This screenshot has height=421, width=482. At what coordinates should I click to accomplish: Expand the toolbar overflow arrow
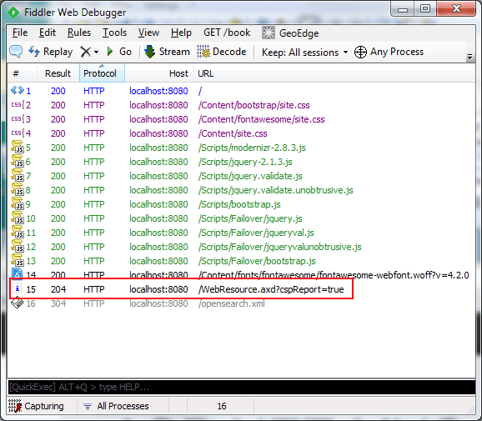click(469, 57)
